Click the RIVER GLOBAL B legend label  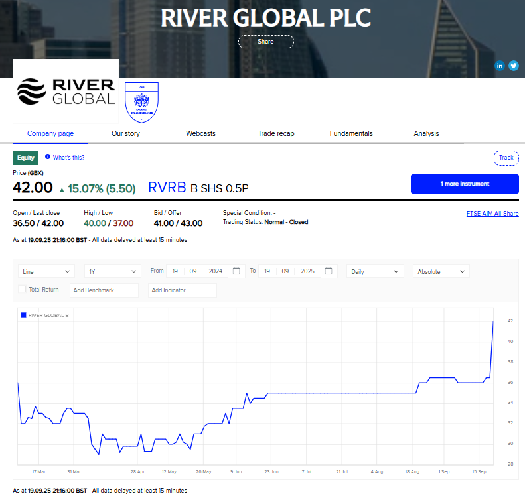tap(48, 315)
